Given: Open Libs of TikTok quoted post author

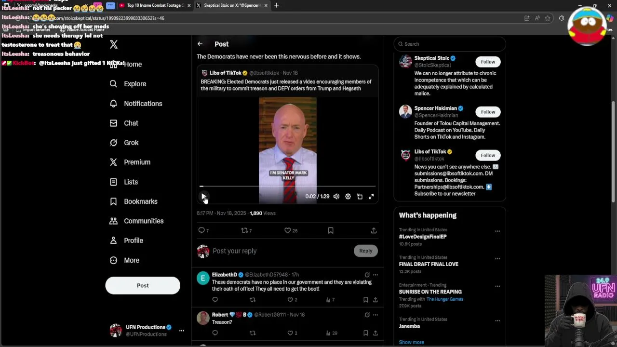Looking at the screenshot, I should pyautogui.click(x=226, y=73).
